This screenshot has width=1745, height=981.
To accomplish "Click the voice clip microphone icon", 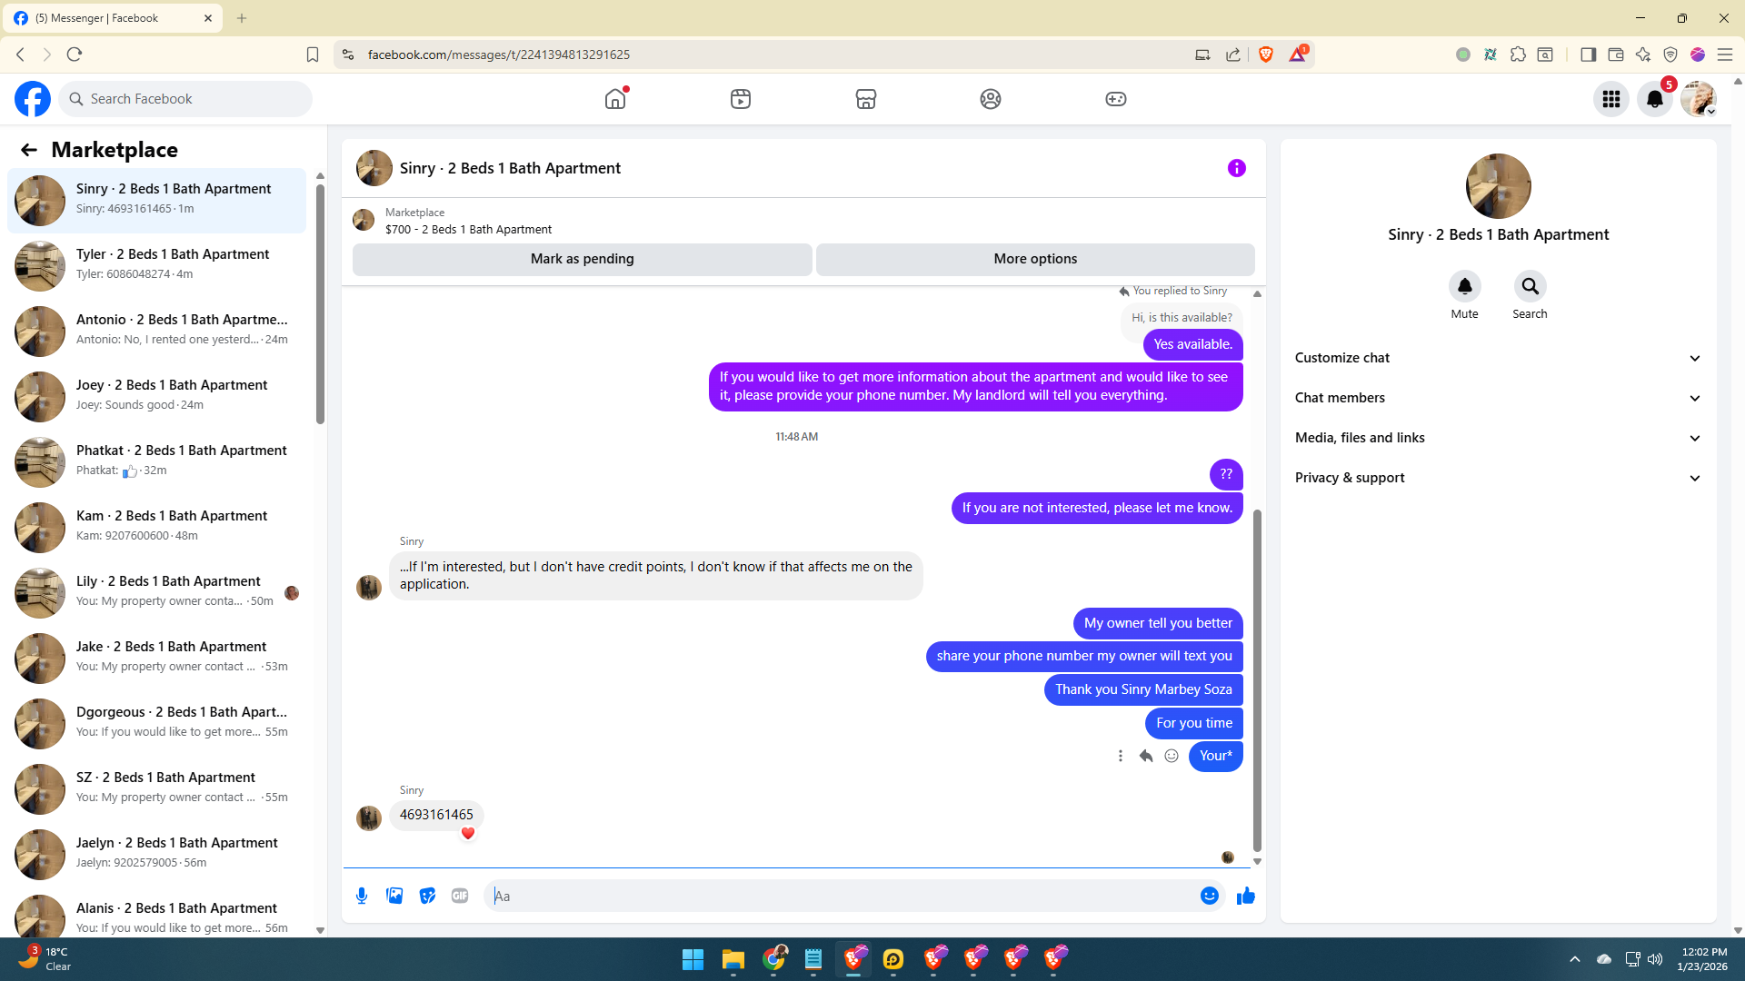I will click(362, 896).
